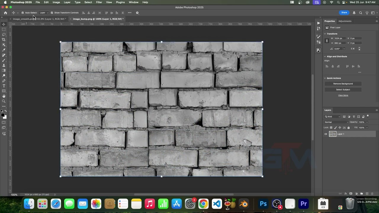Open the Kind filter dropdown in Layers
379x213 pixels.
tap(333, 117)
